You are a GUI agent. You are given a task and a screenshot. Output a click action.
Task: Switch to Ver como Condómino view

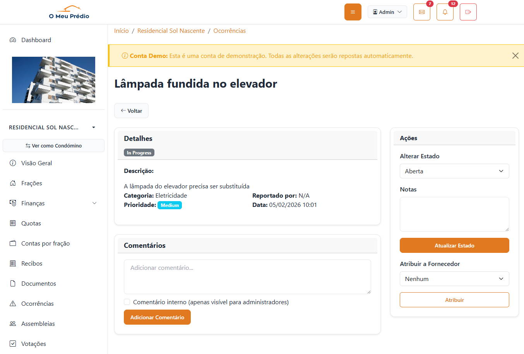click(x=53, y=146)
